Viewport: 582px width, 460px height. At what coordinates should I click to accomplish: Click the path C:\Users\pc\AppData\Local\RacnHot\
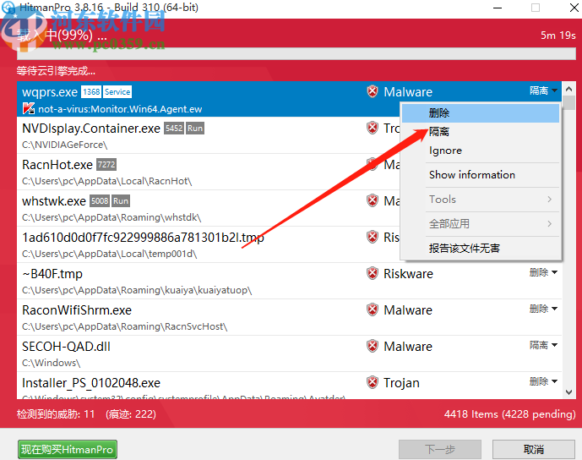(107, 181)
